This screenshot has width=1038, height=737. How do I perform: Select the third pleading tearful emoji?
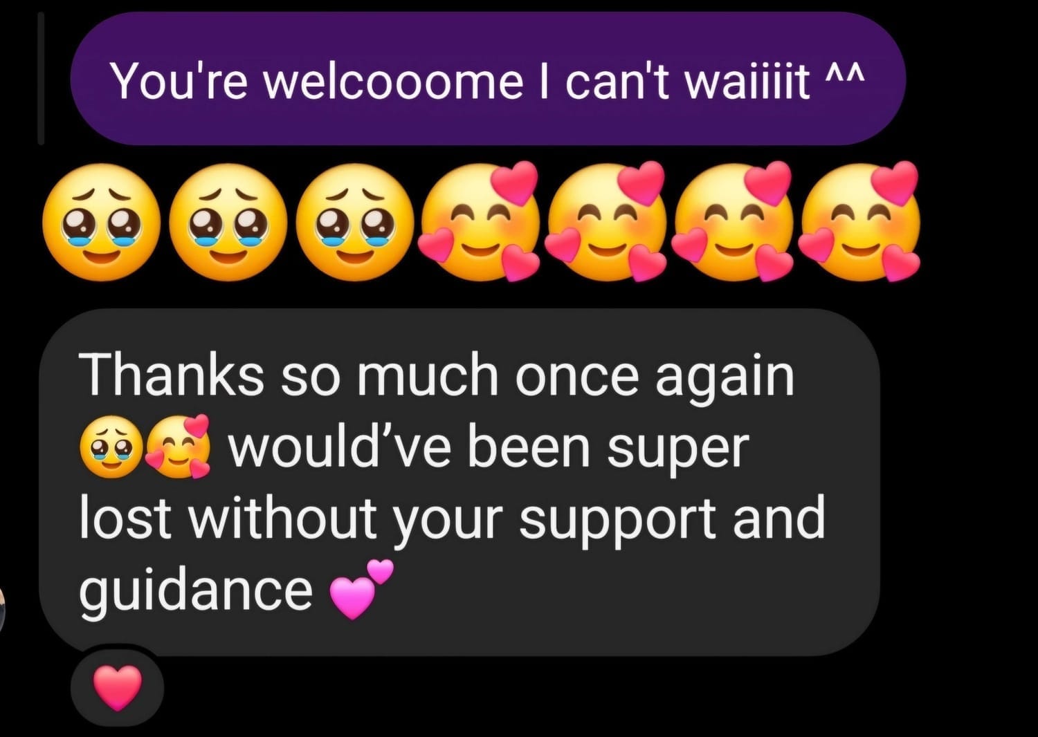(355, 222)
